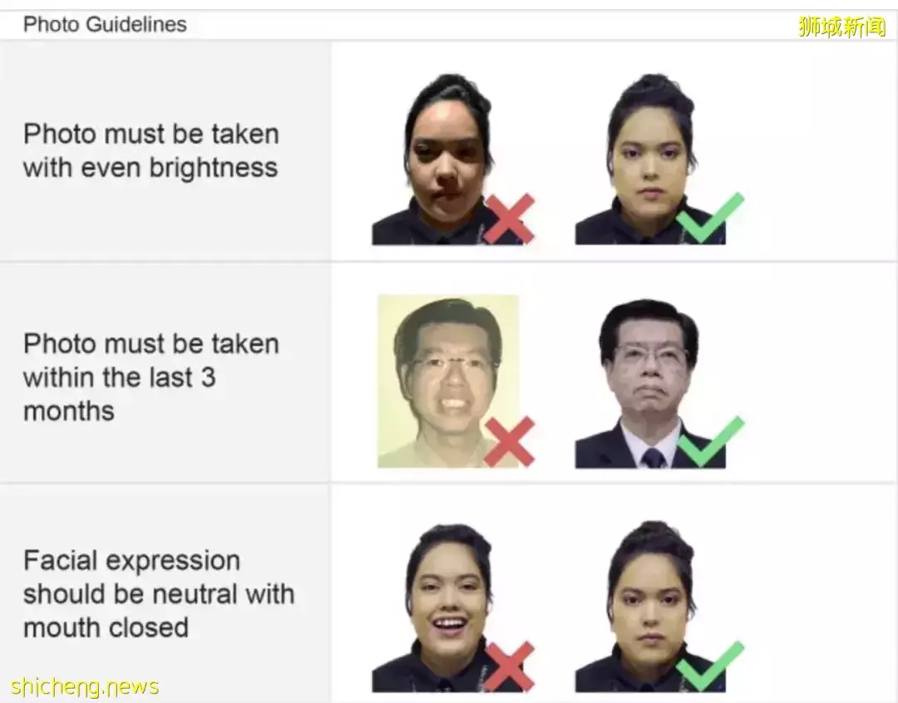Click the 狮城新闻 watermark logo
898x703 pixels.
tap(841, 27)
